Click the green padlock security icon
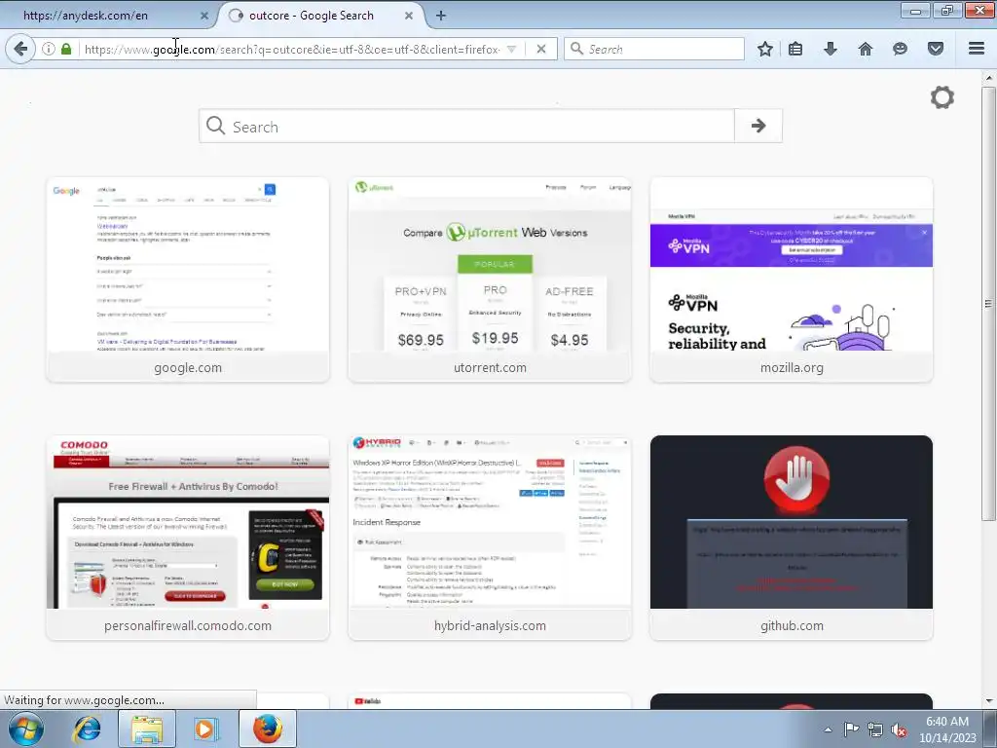This screenshot has width=997, height=748. click(x=66, y=49)
